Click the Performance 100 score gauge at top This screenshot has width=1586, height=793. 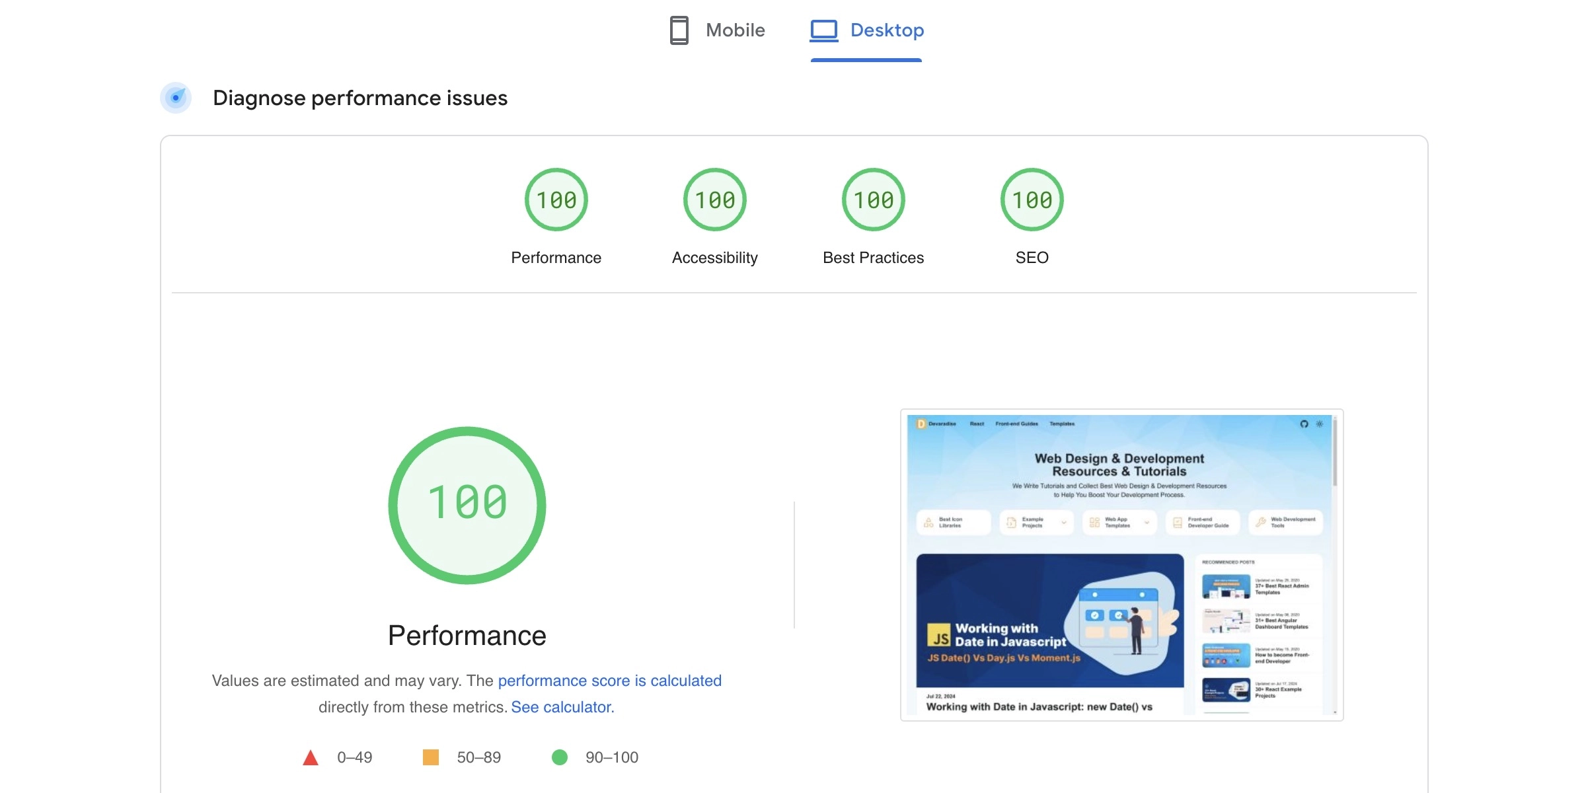point(556,200)
